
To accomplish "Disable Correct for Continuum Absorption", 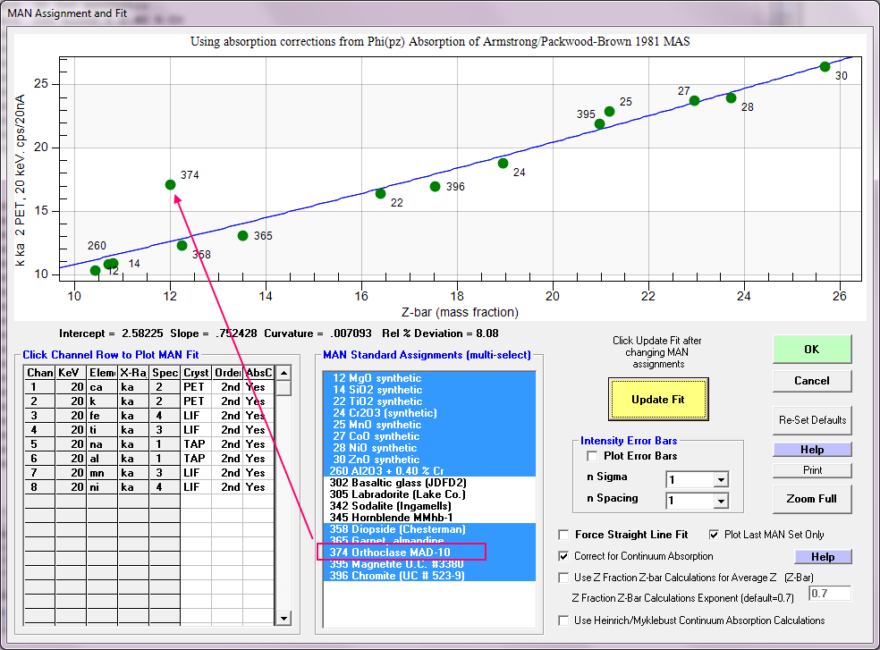I will click(564, 556).
